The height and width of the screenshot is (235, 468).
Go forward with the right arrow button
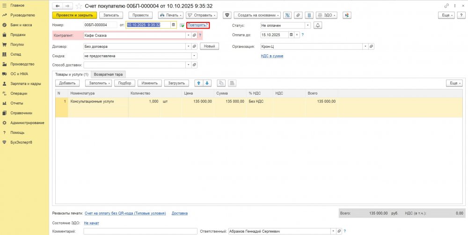[x=67, y=6]
